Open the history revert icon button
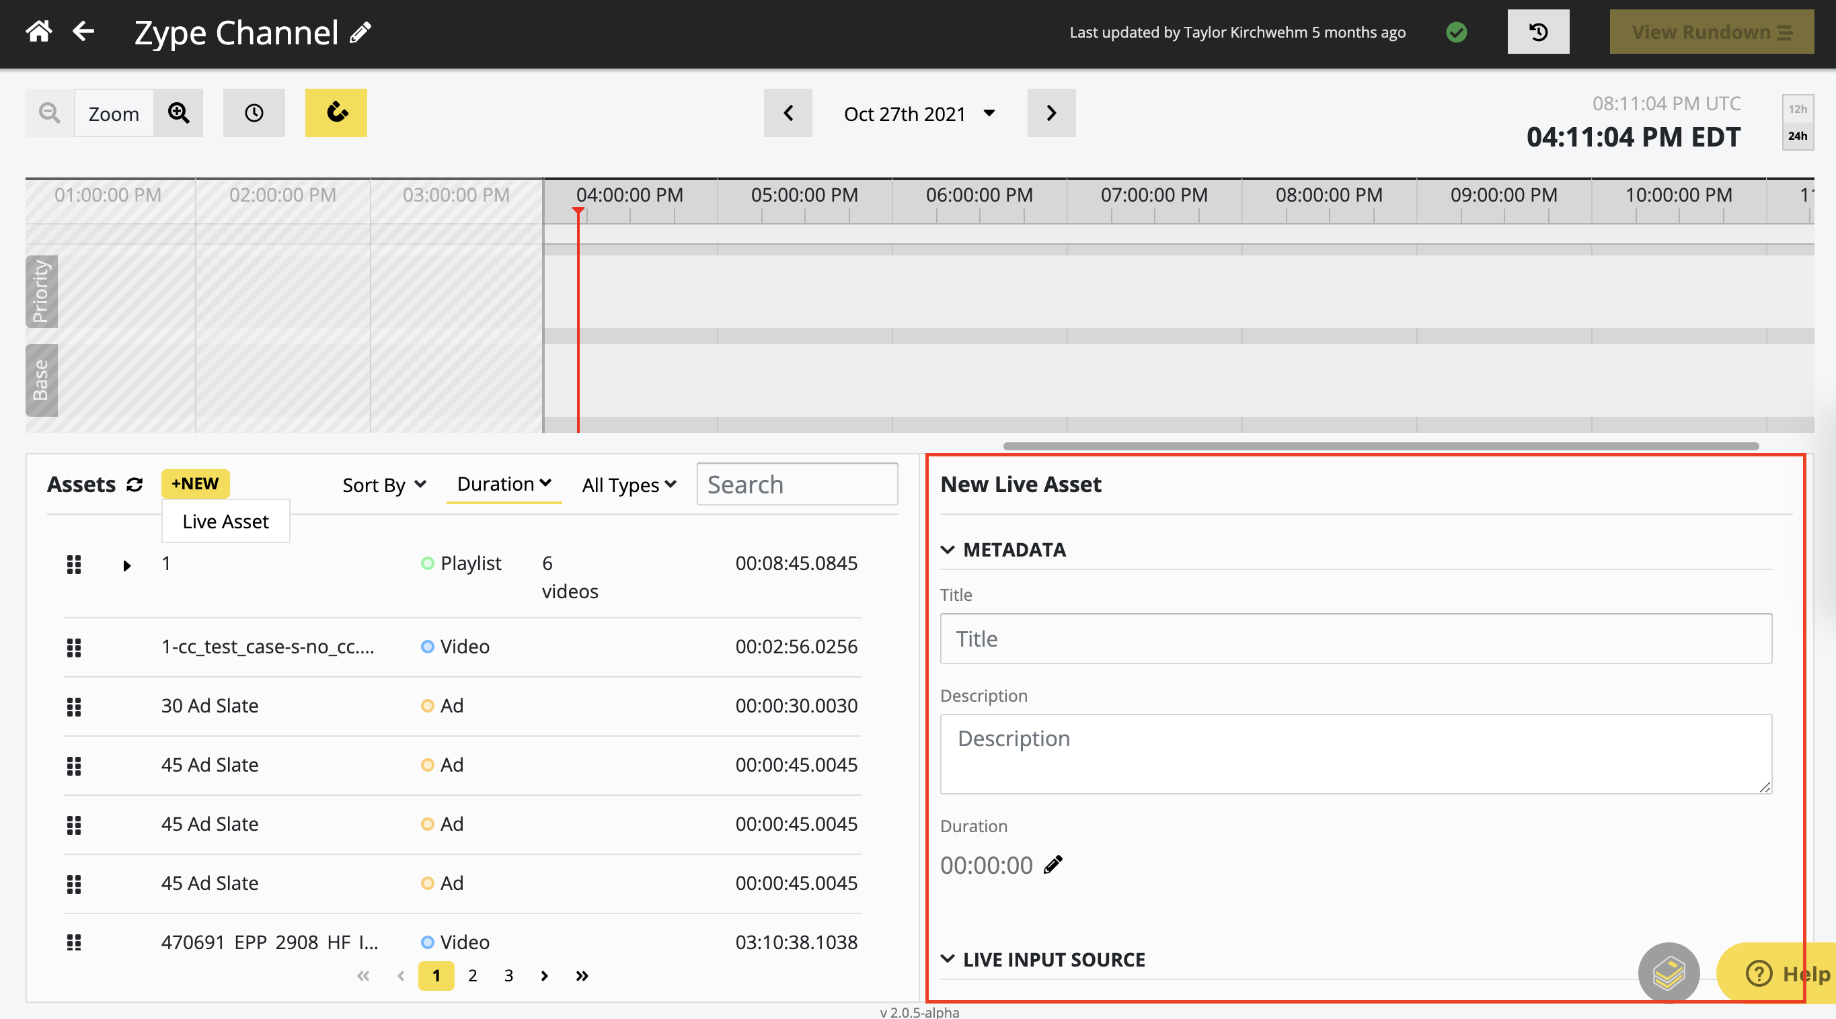This screenshot has width=1836, height=1019. [1538, 32]
